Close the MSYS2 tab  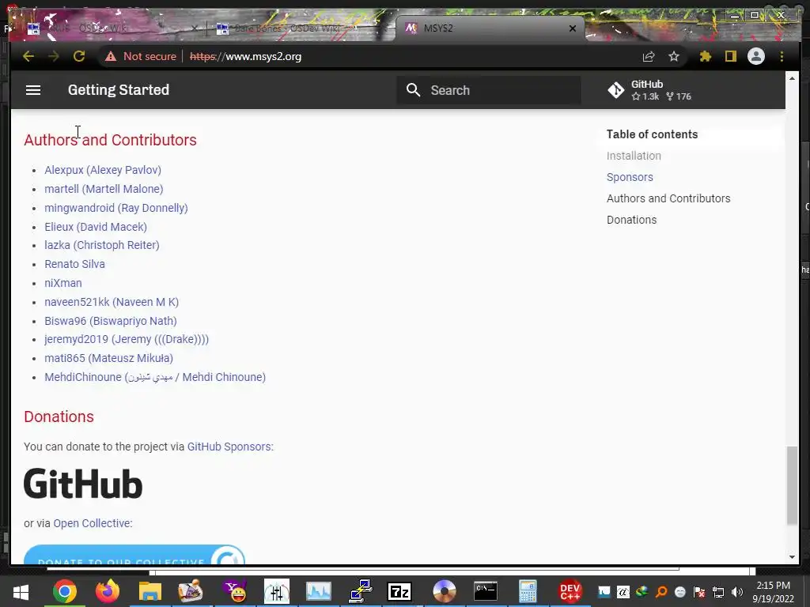[573, 28]
